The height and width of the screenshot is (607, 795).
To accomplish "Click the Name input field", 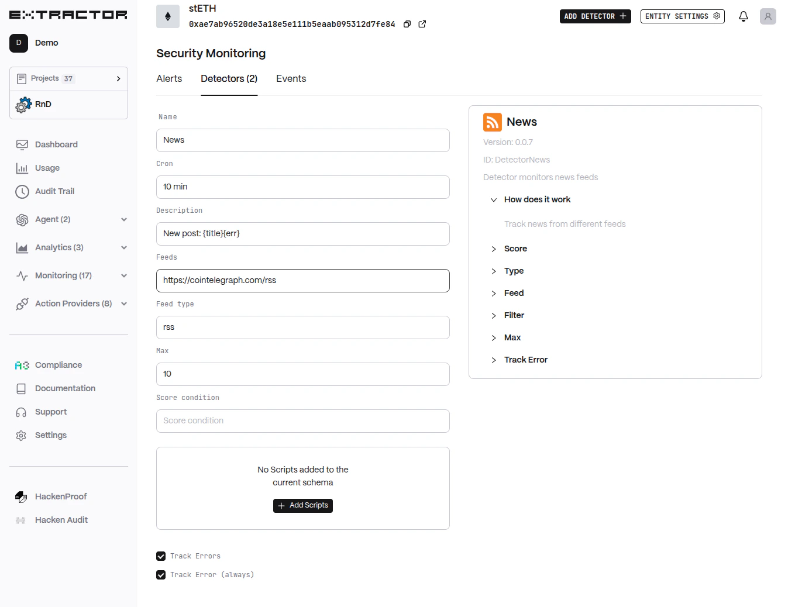I will point(303,140).
